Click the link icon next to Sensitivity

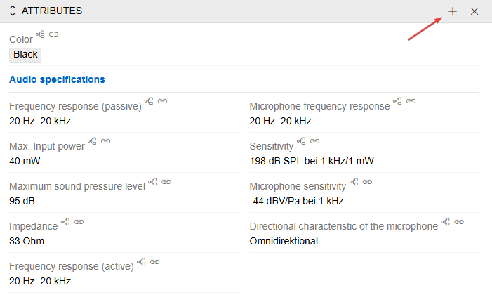pyautogui.click(x=314, y=141)
